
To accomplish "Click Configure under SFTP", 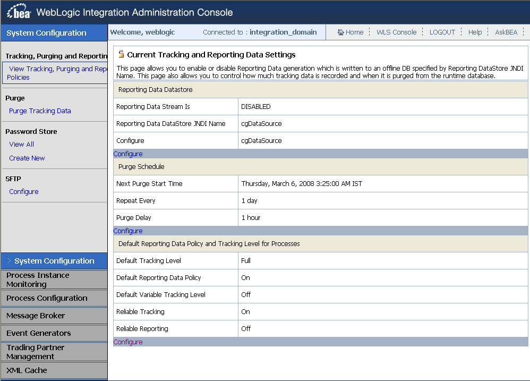I will pos(24,192).
